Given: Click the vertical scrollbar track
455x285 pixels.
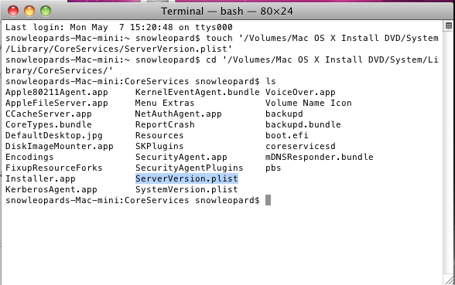Looking at the screenshot, I should [x=449, y=152].
